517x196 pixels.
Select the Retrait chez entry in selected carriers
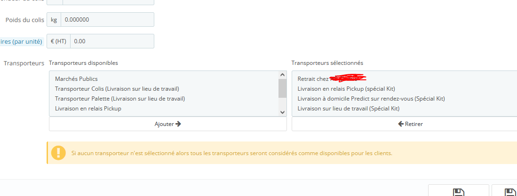[x=332, y=79]
